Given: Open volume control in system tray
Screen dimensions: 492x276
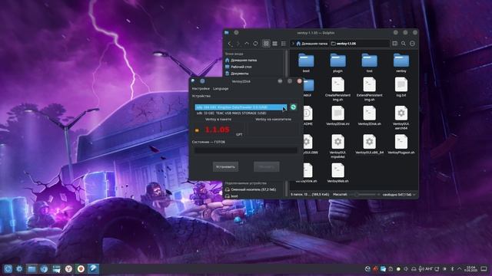Looking at the screenshot, I should pos(406,269).
